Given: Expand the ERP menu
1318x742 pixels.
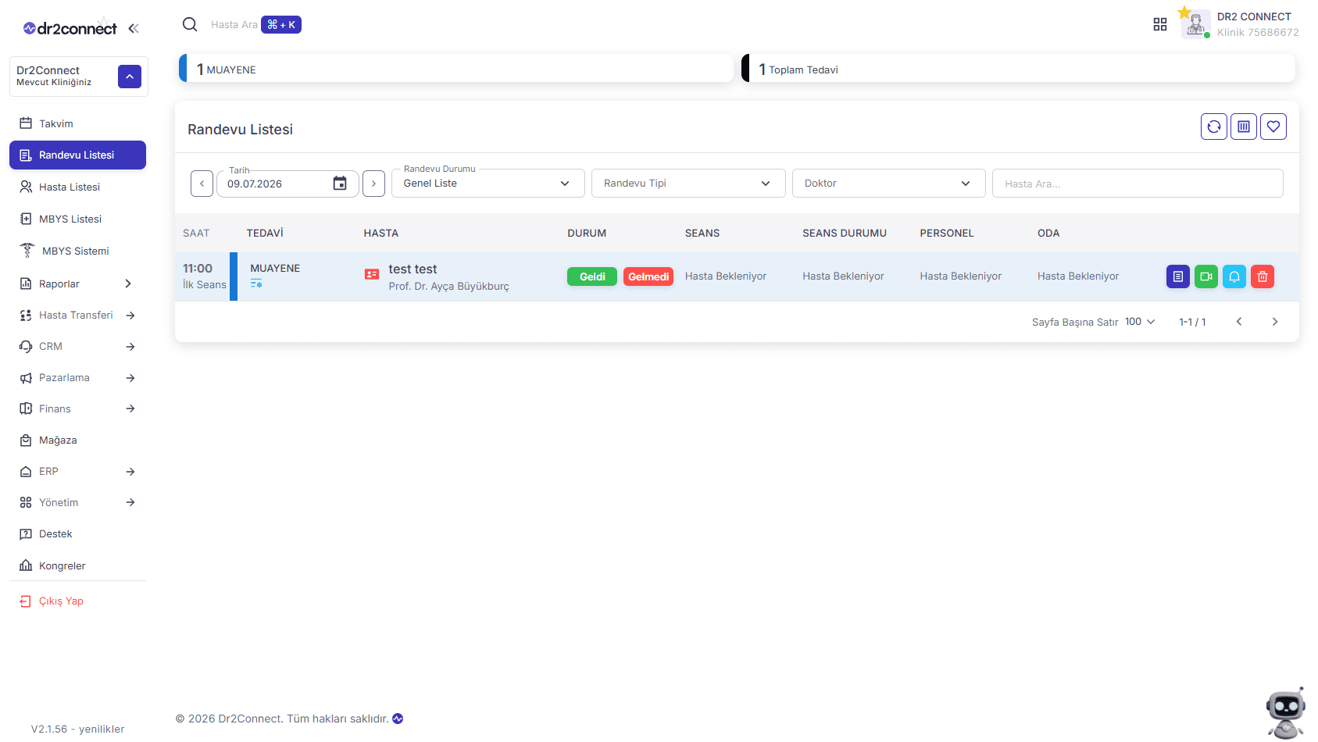Looking at the screenshot, I should tap(77, 471).
